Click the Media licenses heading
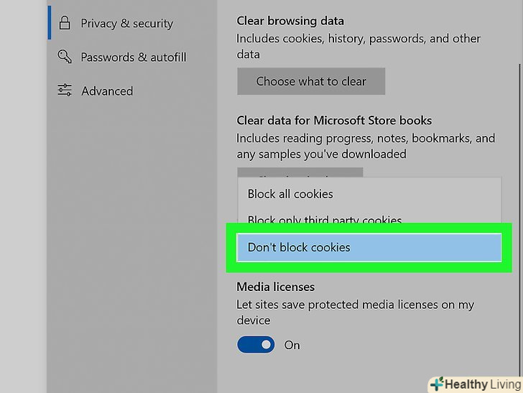The height and width of the screenshot is (393, 523). [x=275, y=287]
